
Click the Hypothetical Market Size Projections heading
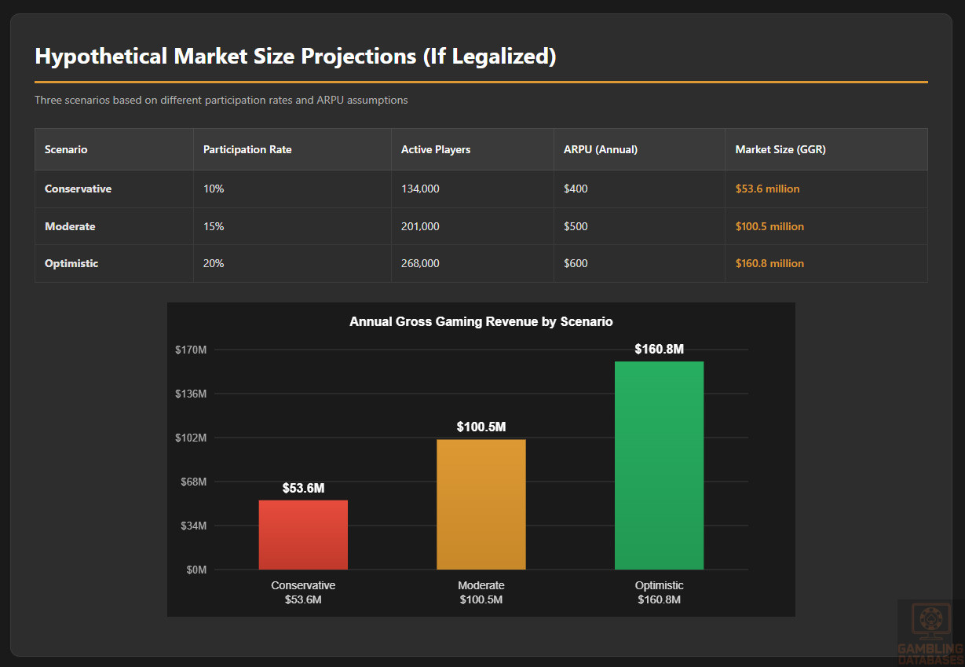point(295,57)
